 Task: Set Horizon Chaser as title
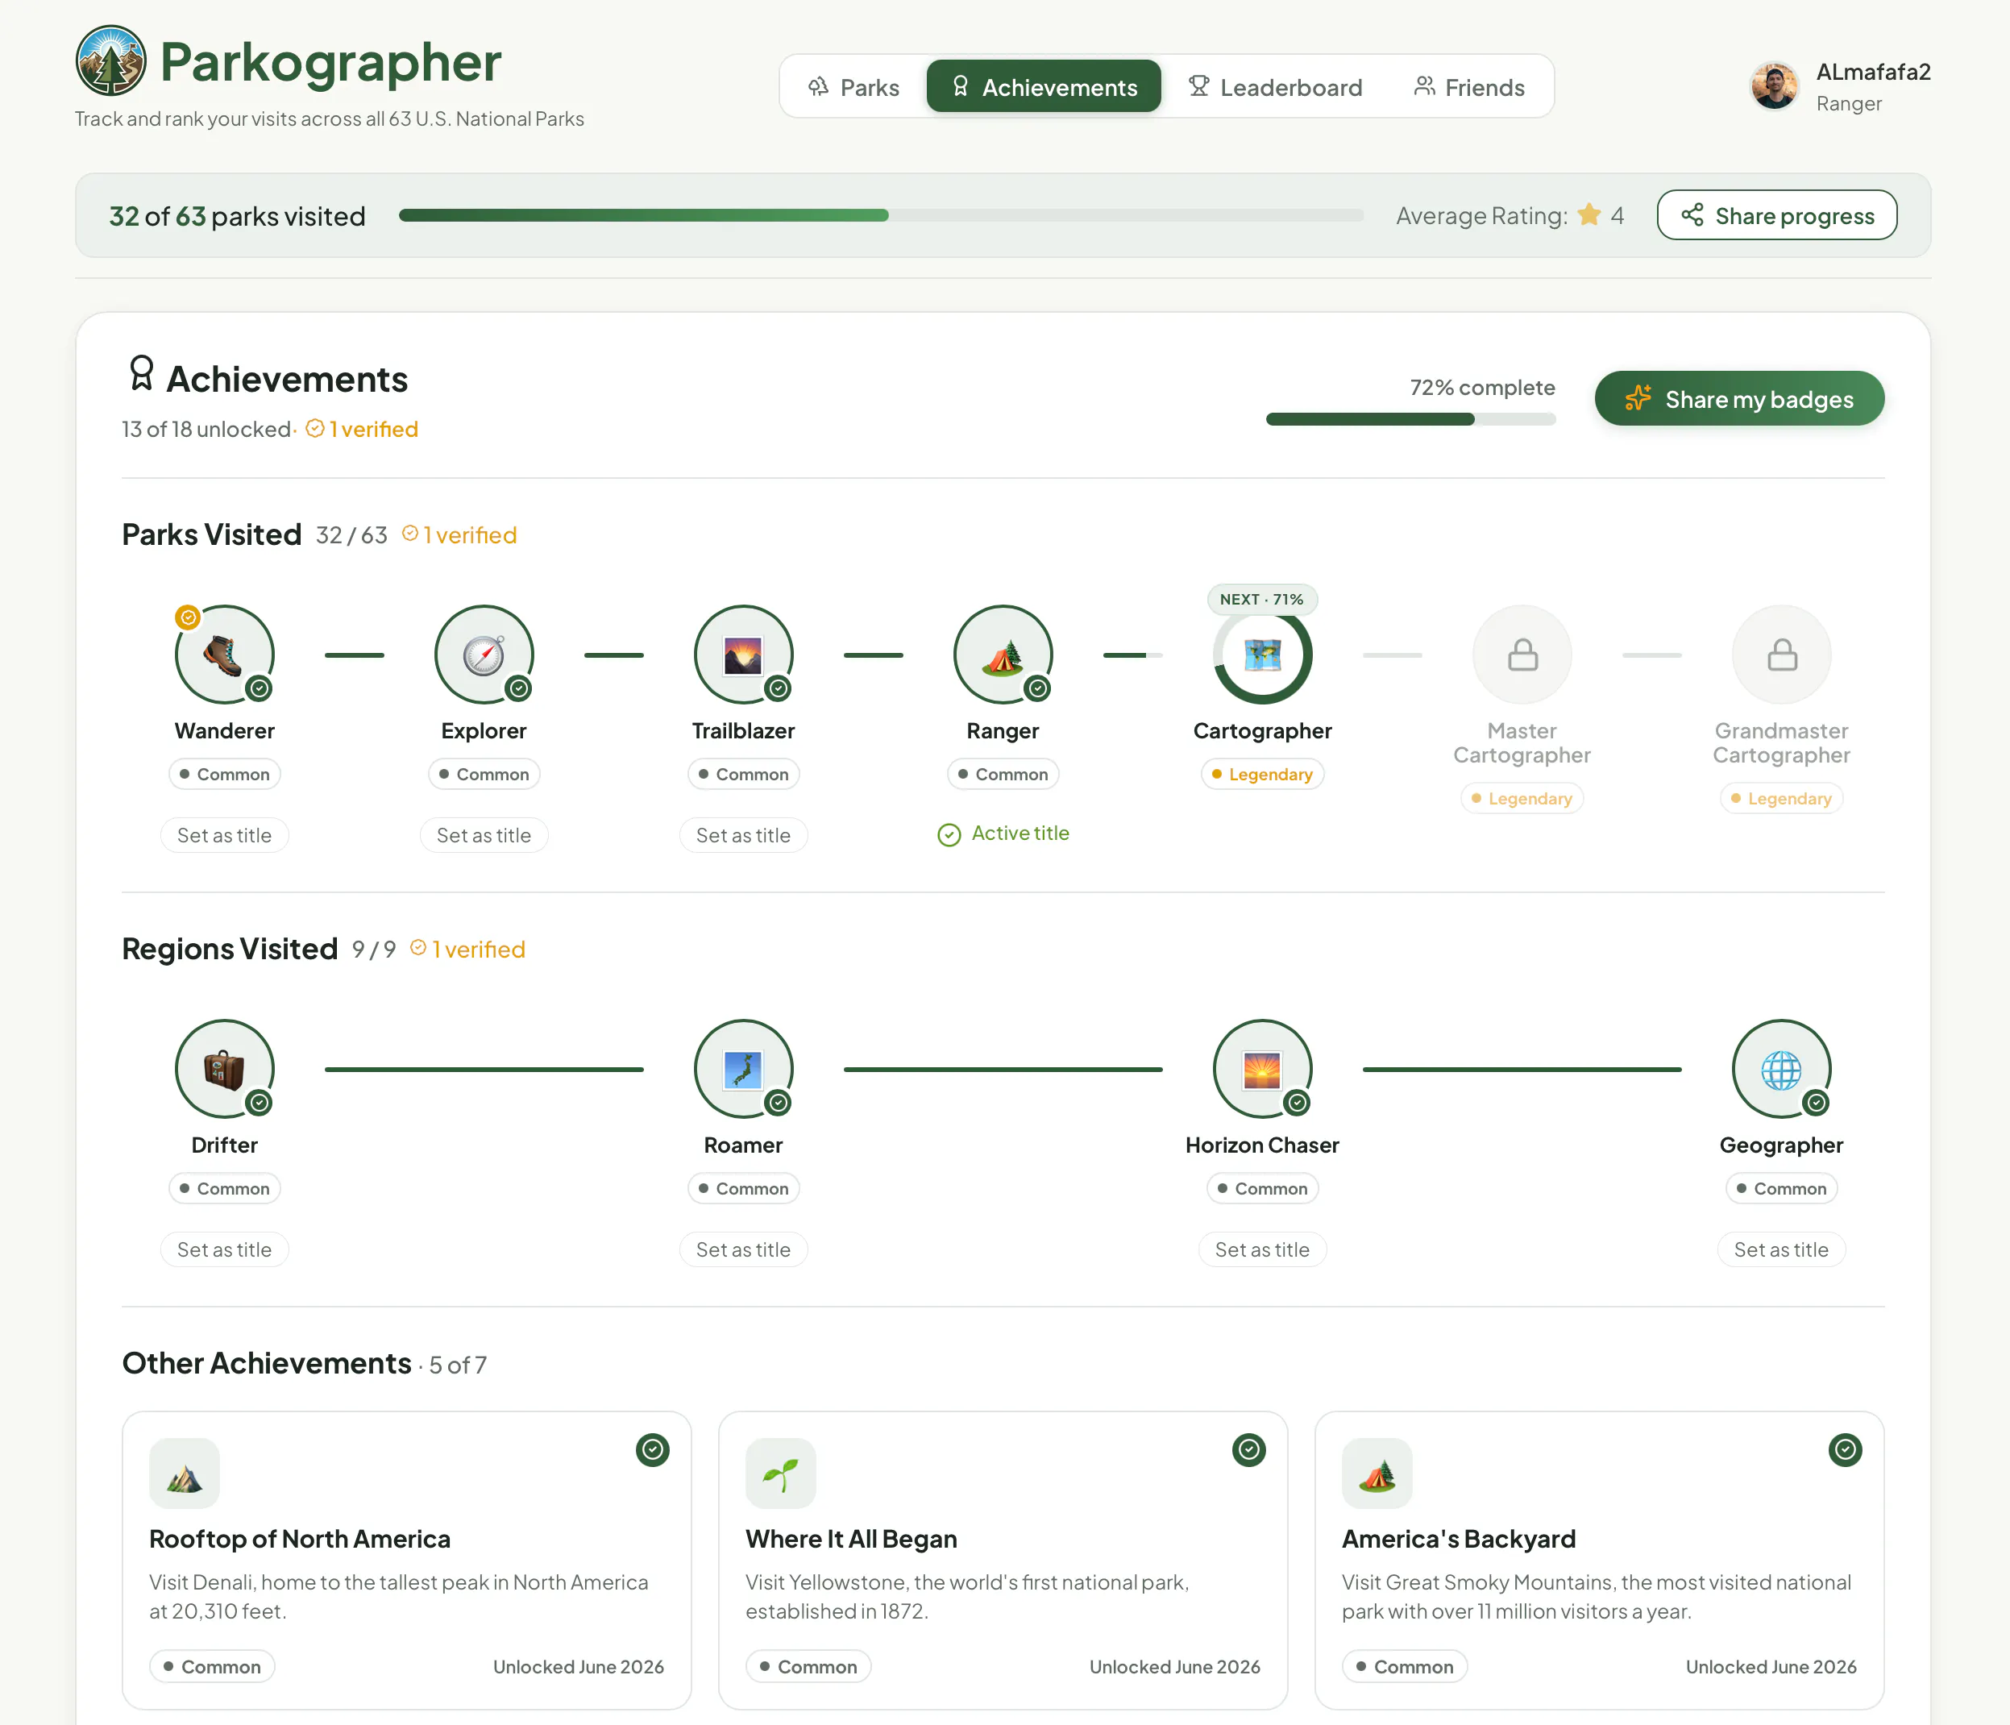[1262, 1249]
